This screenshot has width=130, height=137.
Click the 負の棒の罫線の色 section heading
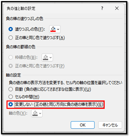tap(21, 47)
